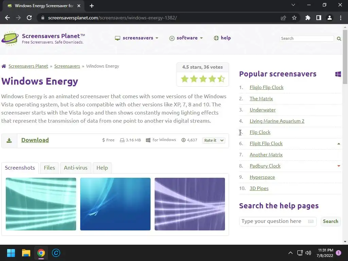
Task: Open The Matrix screensaver link
Action: coord(261,99)
